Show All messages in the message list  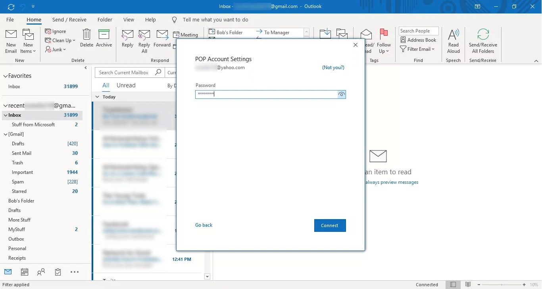click(106, 85)
